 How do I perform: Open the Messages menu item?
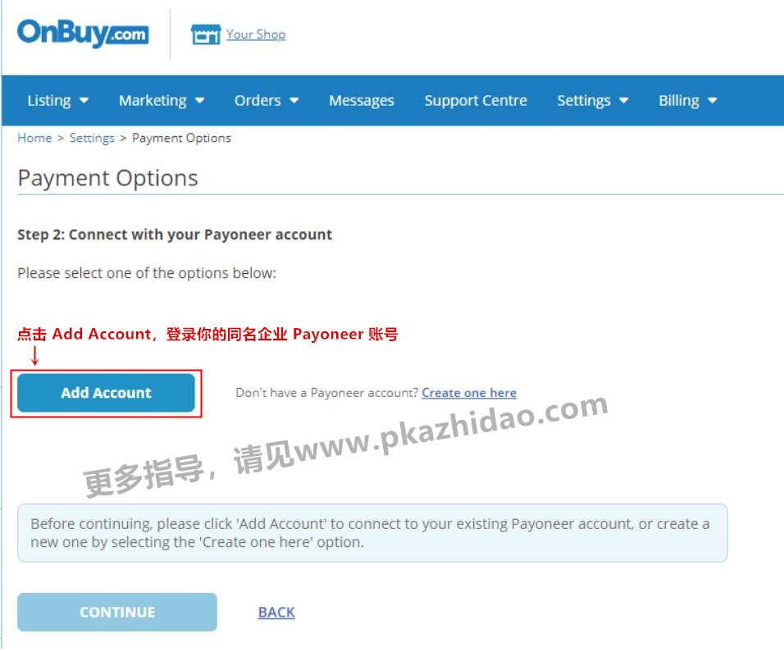[x=362, y=101]
